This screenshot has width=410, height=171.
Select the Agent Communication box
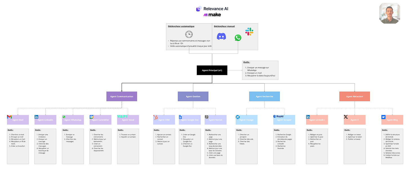tap(122, 96)
